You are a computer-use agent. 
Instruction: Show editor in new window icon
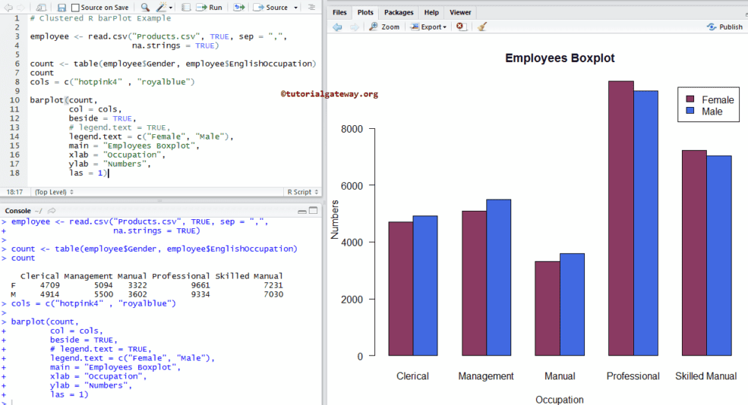click(x=42, y=8)
